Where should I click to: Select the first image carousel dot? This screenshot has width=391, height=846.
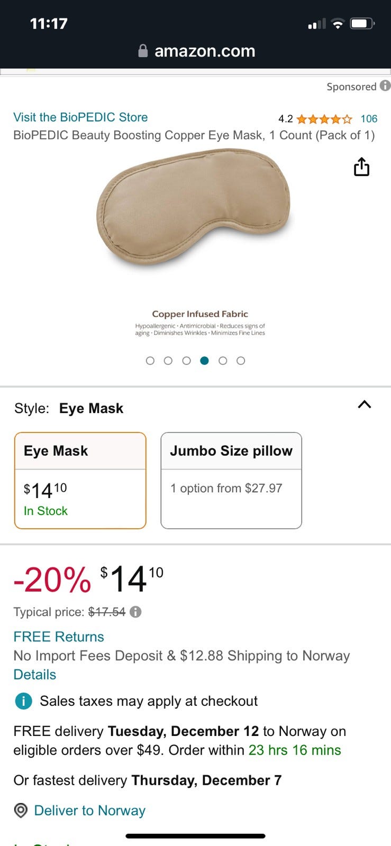pyautogui.click(x=150, y=361)
